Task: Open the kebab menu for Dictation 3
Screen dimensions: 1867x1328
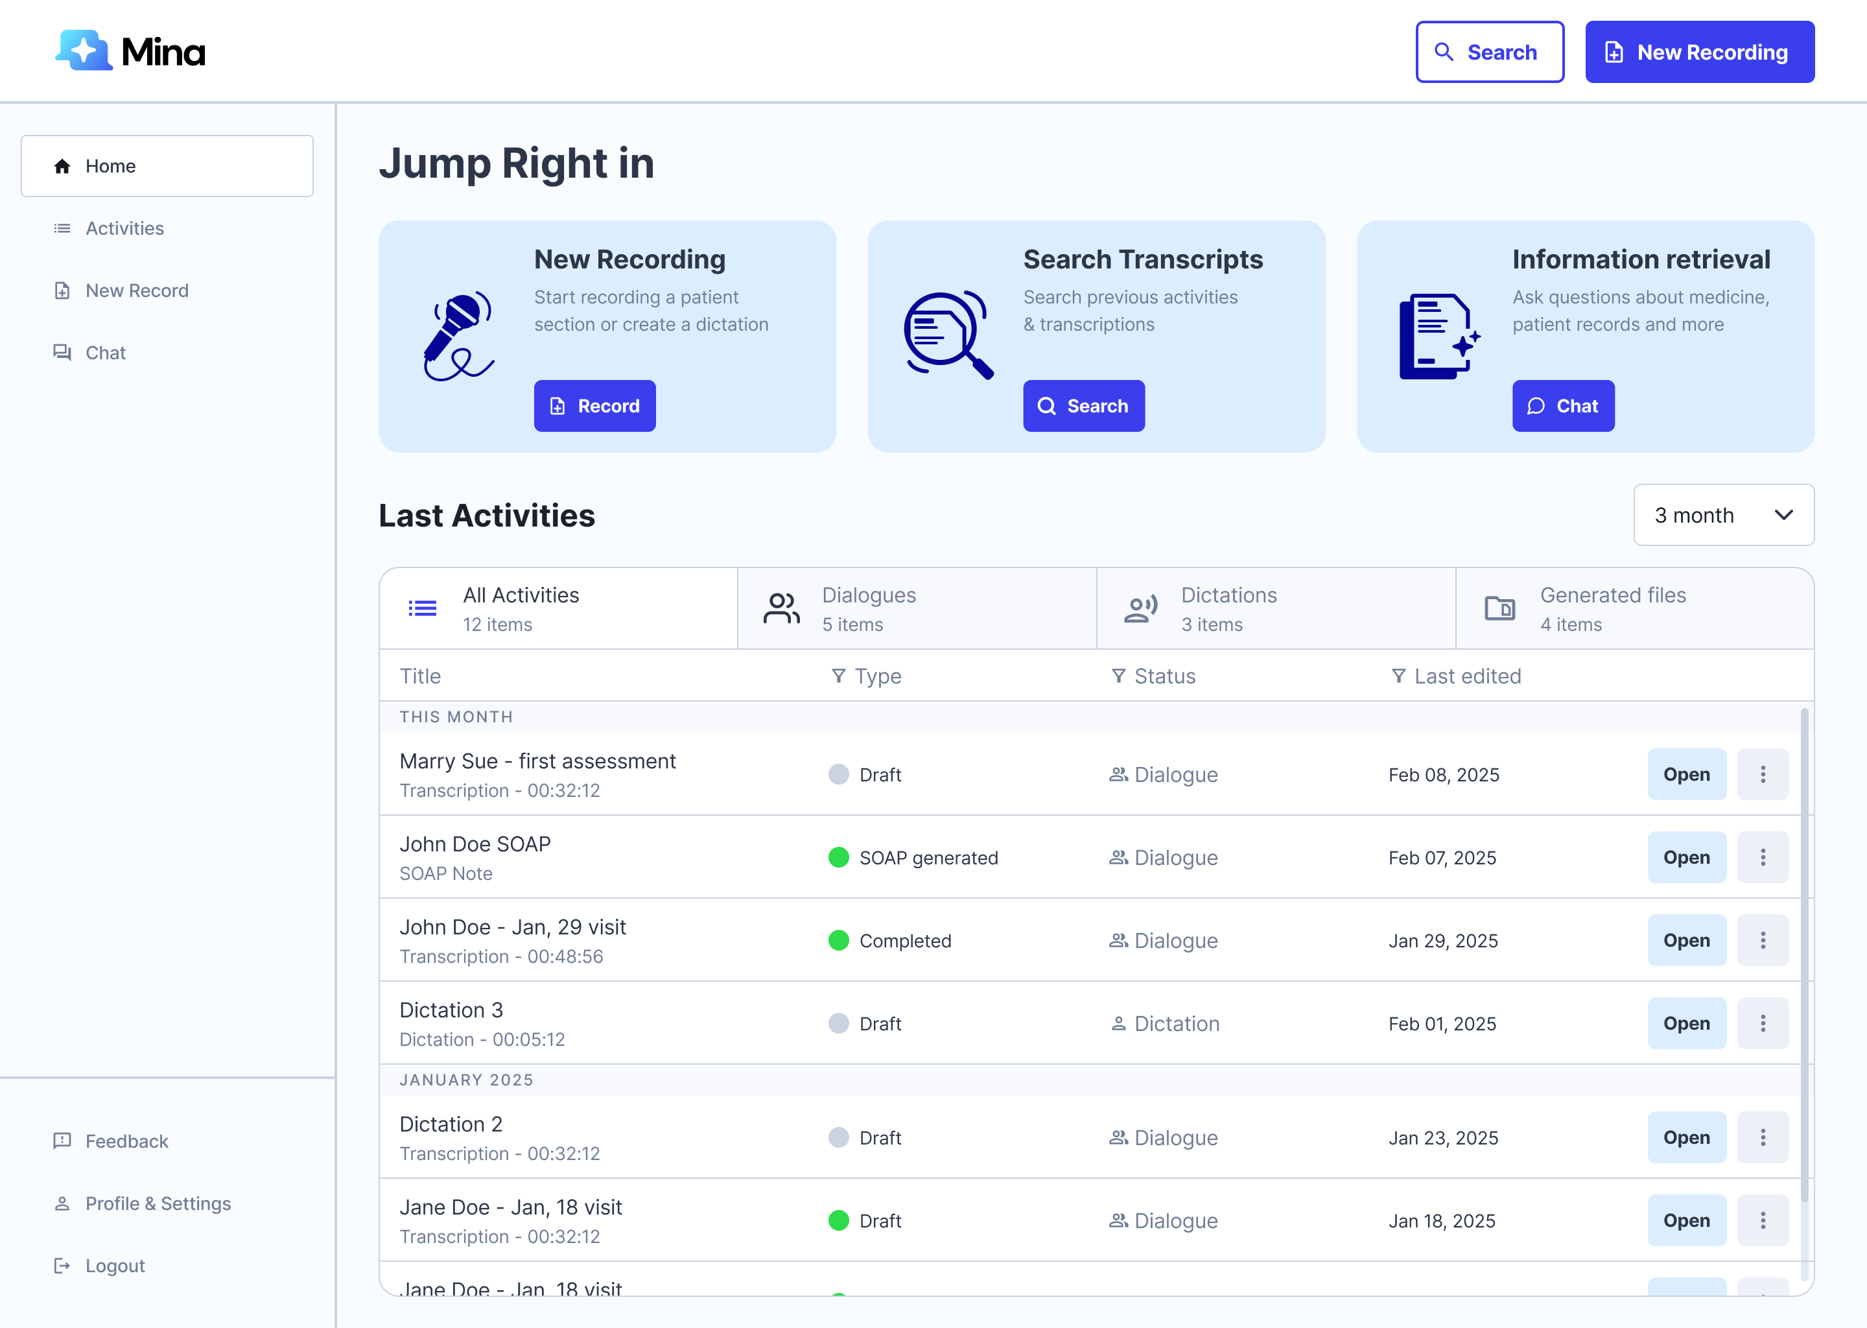Action: pos(1763,1023)
